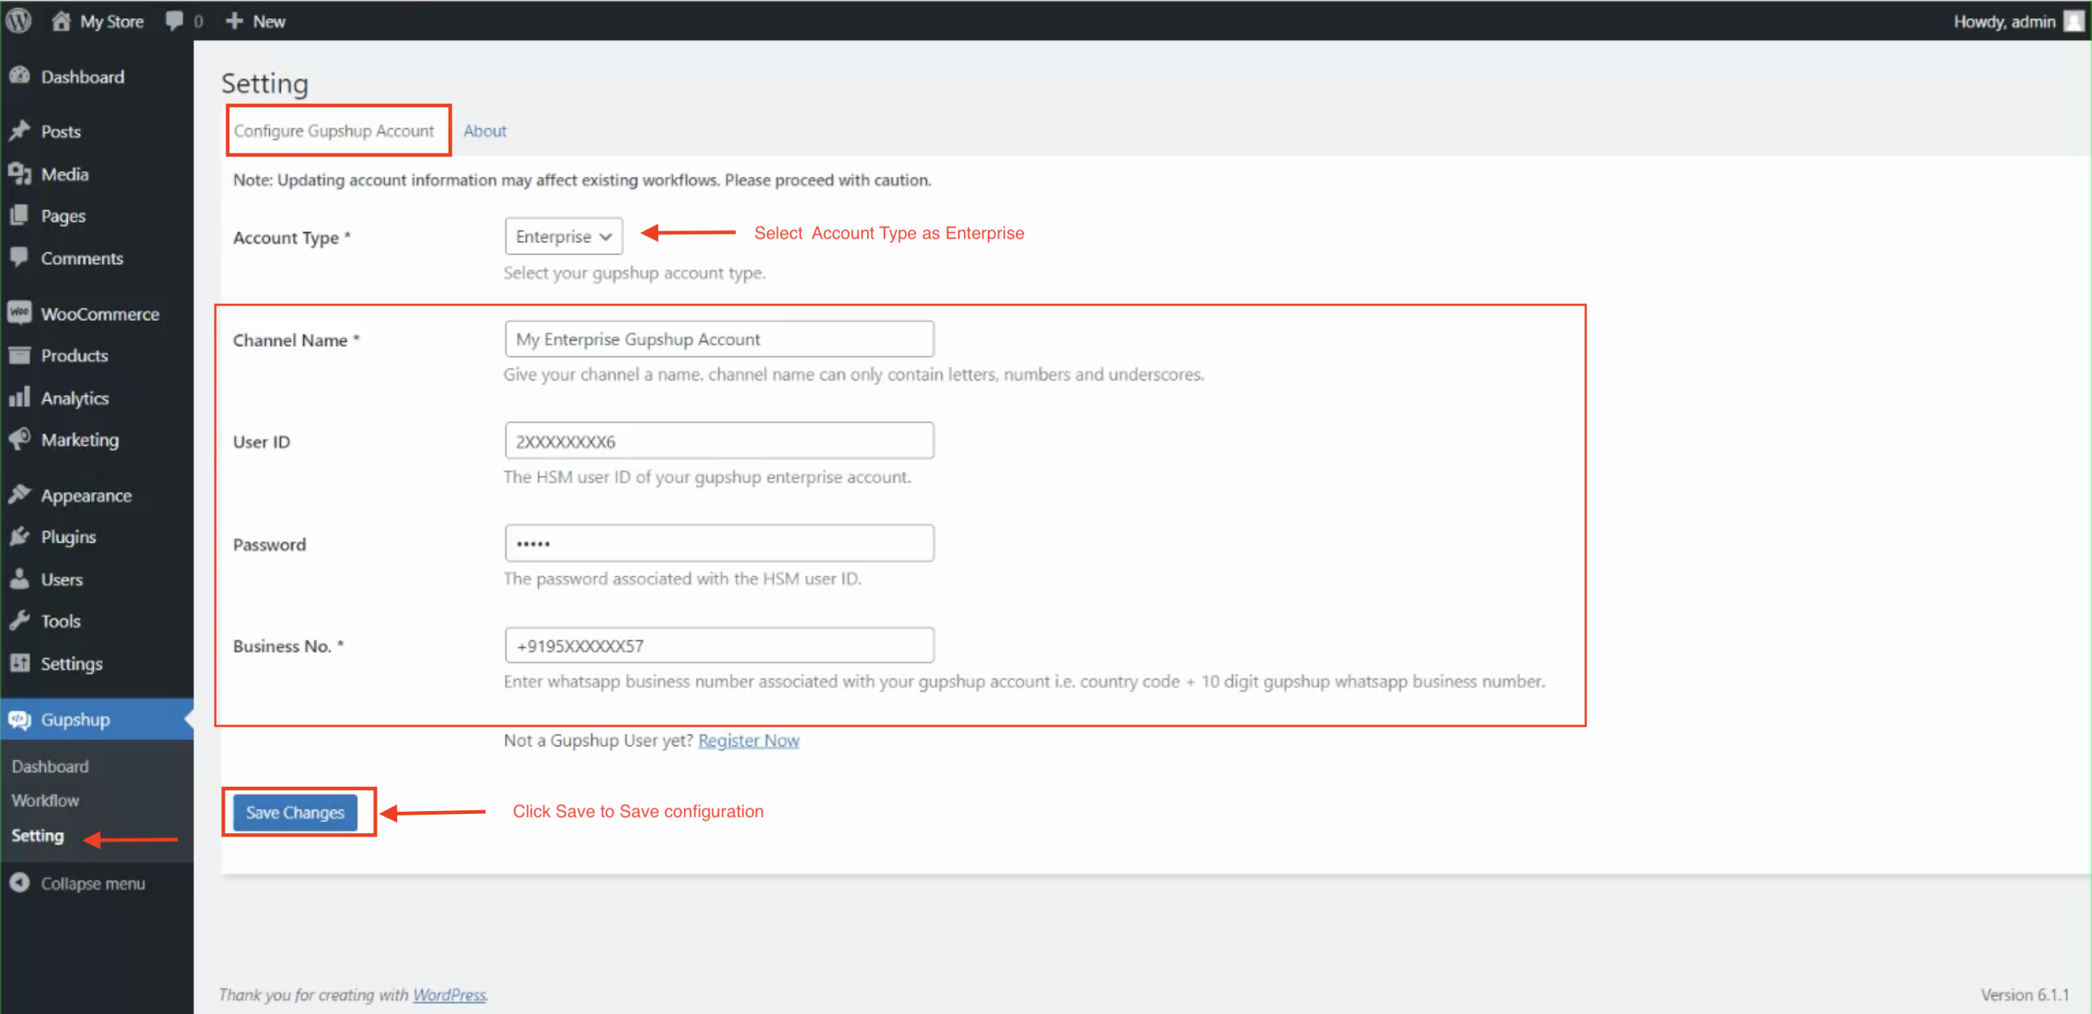
Task: Open the Account Type Enterprise dropdown
Action: [564, 236]
